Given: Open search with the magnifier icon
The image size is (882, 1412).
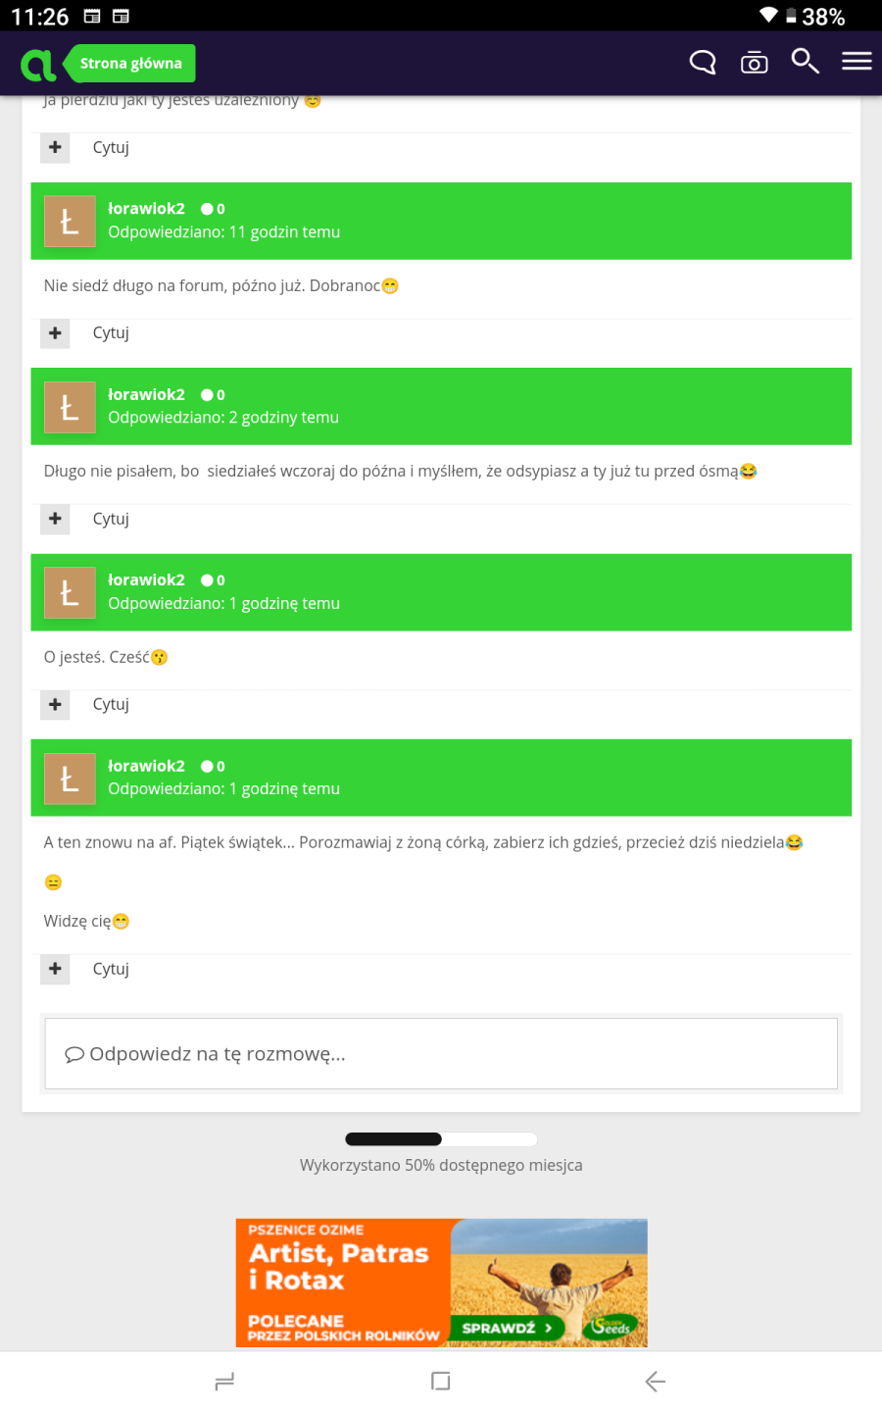Looking at the screenshot, I should coord(805,62).
